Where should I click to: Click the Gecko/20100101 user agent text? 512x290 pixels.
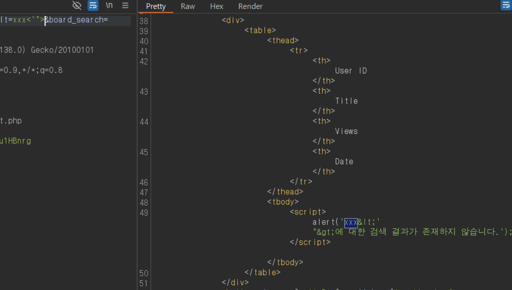pos(62,50)
